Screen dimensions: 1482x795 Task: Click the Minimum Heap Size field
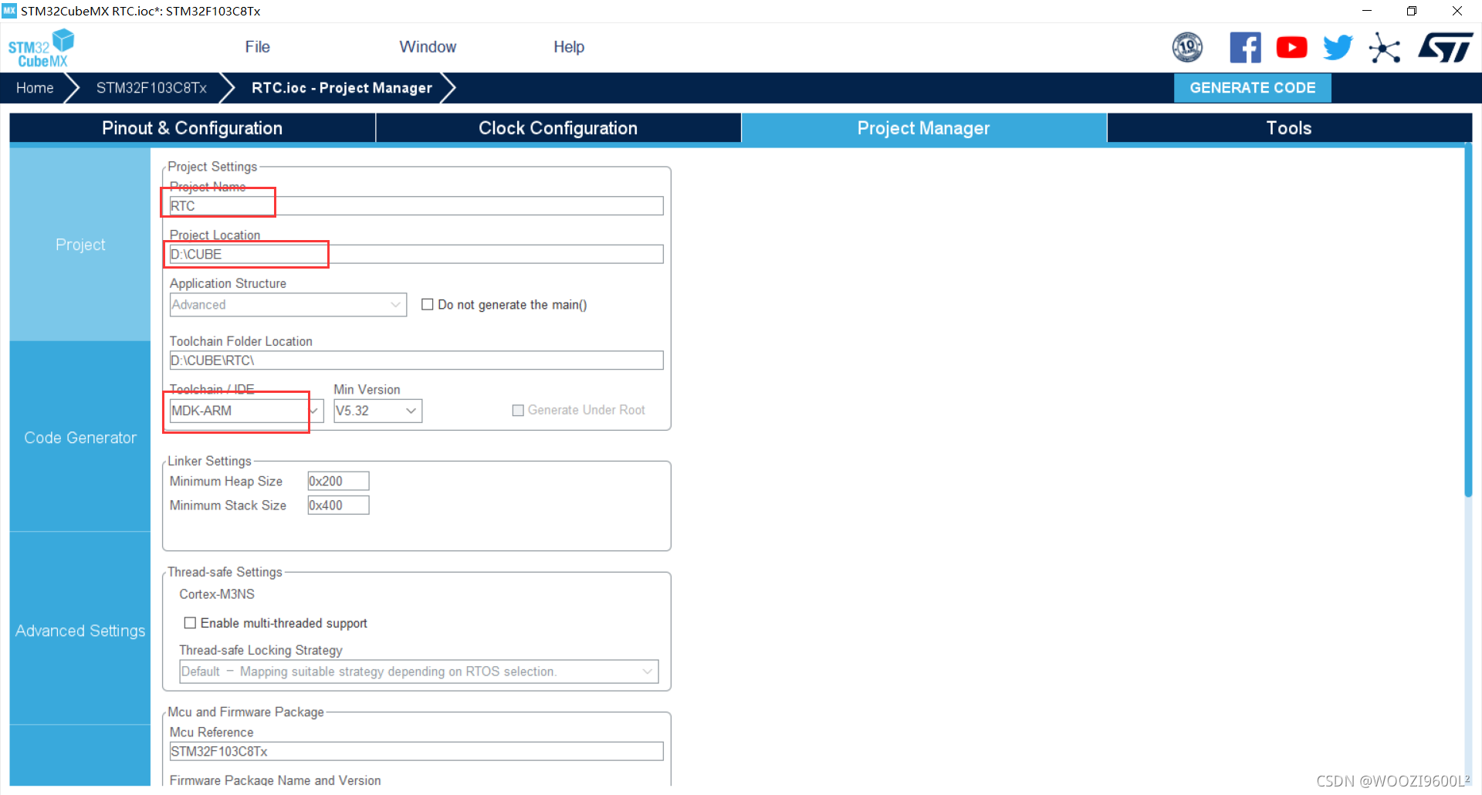pos(338,481)
